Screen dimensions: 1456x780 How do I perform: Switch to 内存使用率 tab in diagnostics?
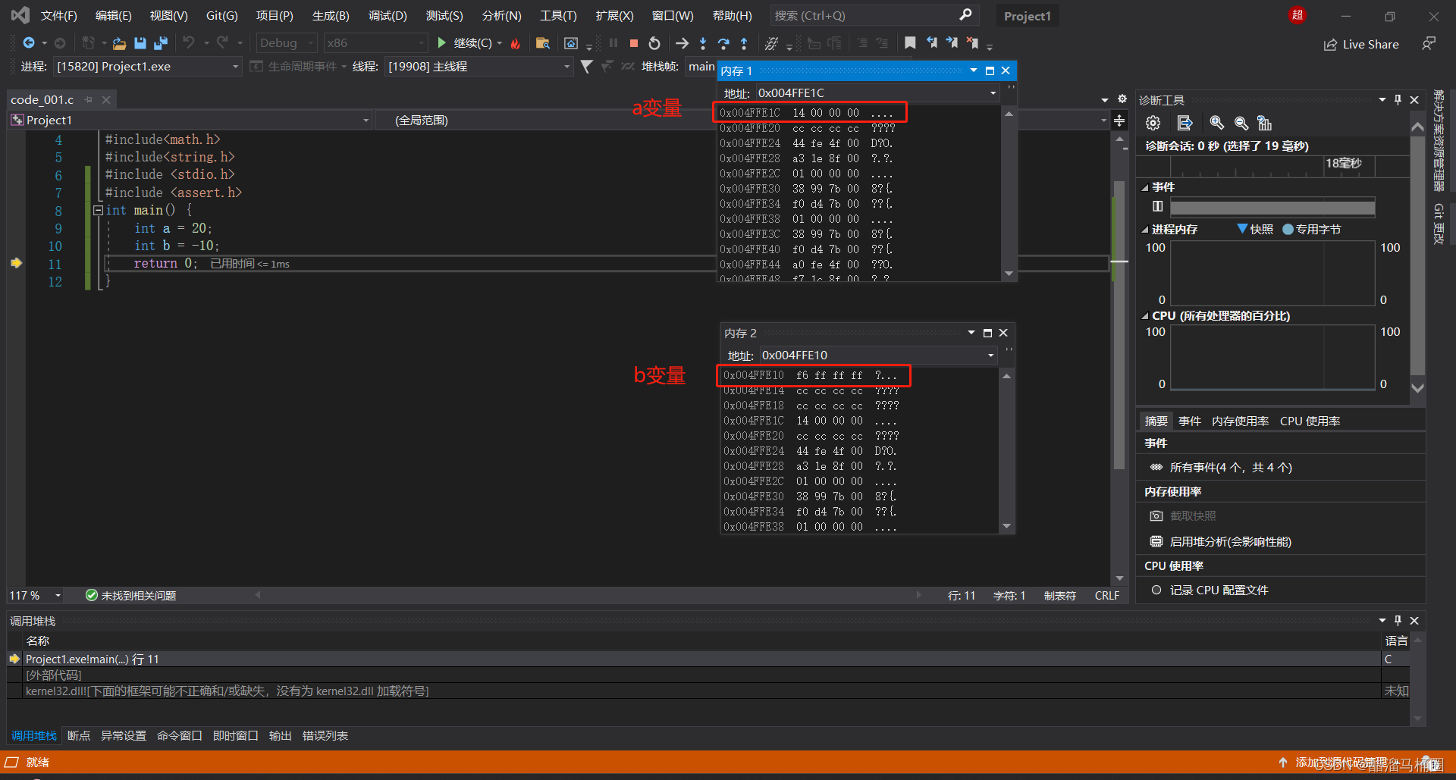tap(1240, 421)
